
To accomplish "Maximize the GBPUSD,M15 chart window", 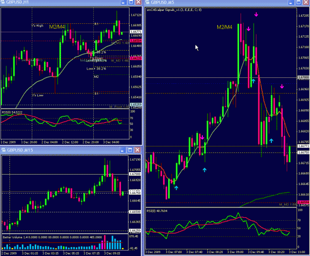I will point(130,150).
